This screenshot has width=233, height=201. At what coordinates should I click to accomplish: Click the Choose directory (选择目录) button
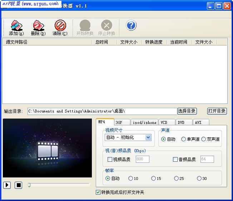click(187, 111)
